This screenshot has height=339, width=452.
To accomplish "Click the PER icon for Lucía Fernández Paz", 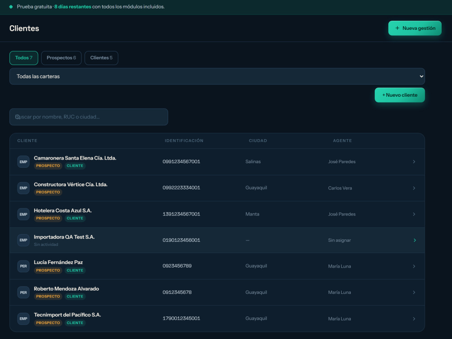I will coord(24,266).
